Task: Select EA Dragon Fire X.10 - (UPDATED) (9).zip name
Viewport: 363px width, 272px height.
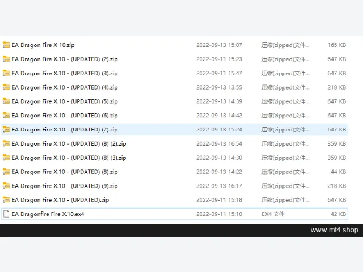Action: [x=65, y=186]
